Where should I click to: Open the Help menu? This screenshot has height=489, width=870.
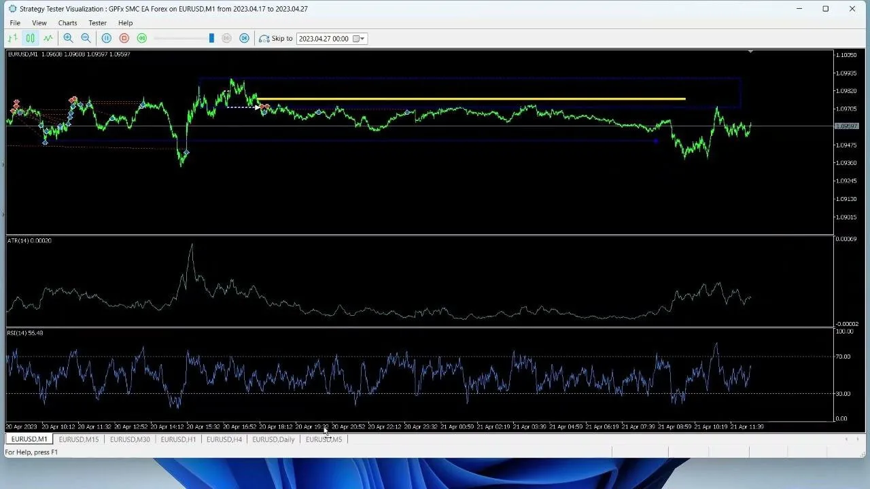click(125, 23)
